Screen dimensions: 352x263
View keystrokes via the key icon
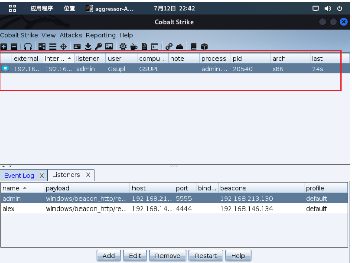pos(98,47)
